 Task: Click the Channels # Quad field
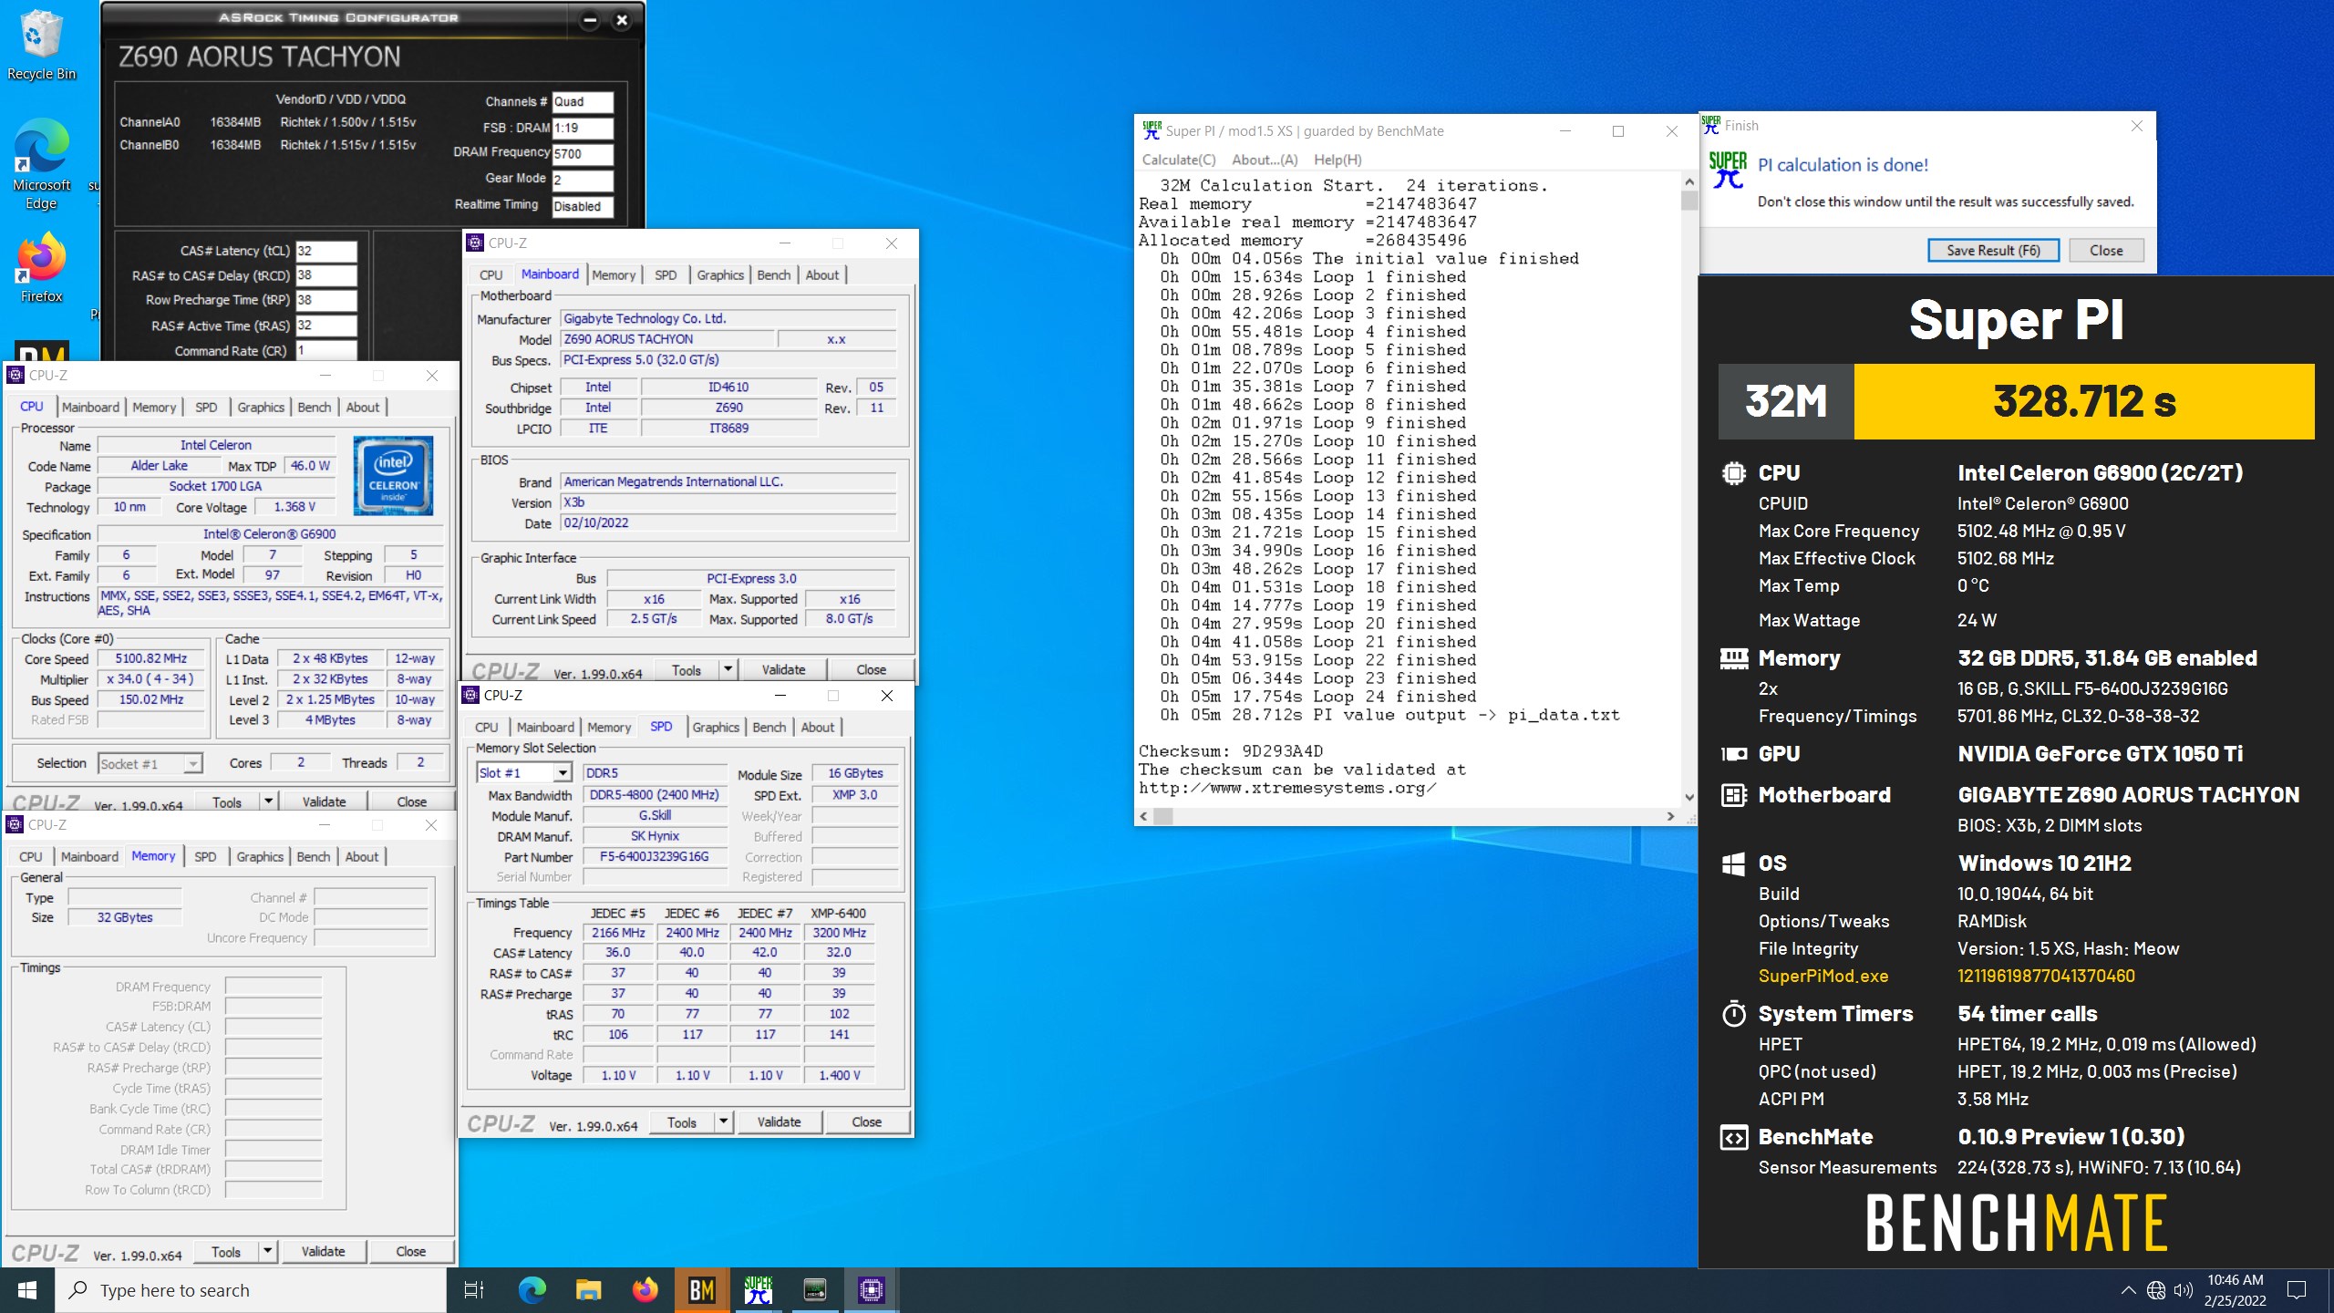coord(583,101)
